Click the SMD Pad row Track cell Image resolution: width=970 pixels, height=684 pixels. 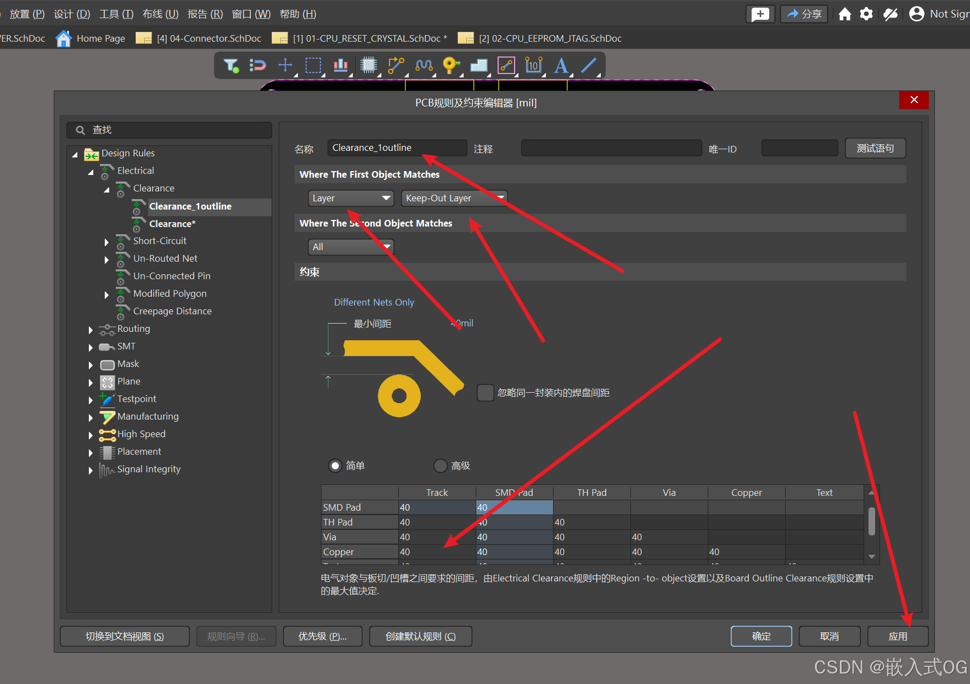pos(437,507)
